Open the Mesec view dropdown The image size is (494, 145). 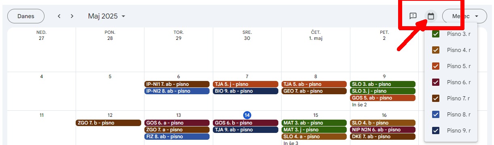(x=464, y=16)
